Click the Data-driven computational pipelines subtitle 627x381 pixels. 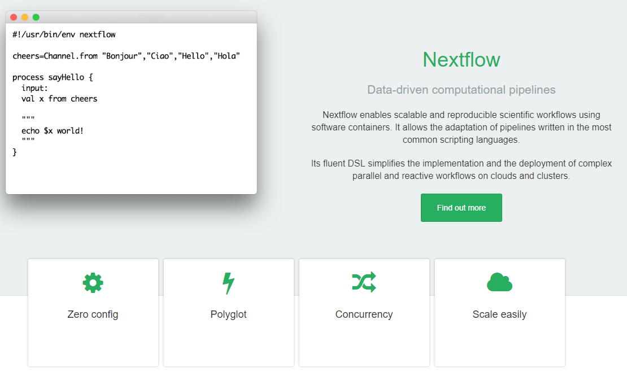tap(461, 90)
